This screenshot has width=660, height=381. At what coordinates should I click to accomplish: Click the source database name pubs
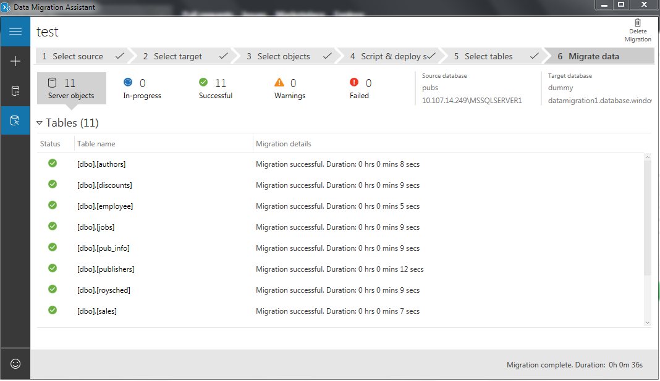coord(430,88)
